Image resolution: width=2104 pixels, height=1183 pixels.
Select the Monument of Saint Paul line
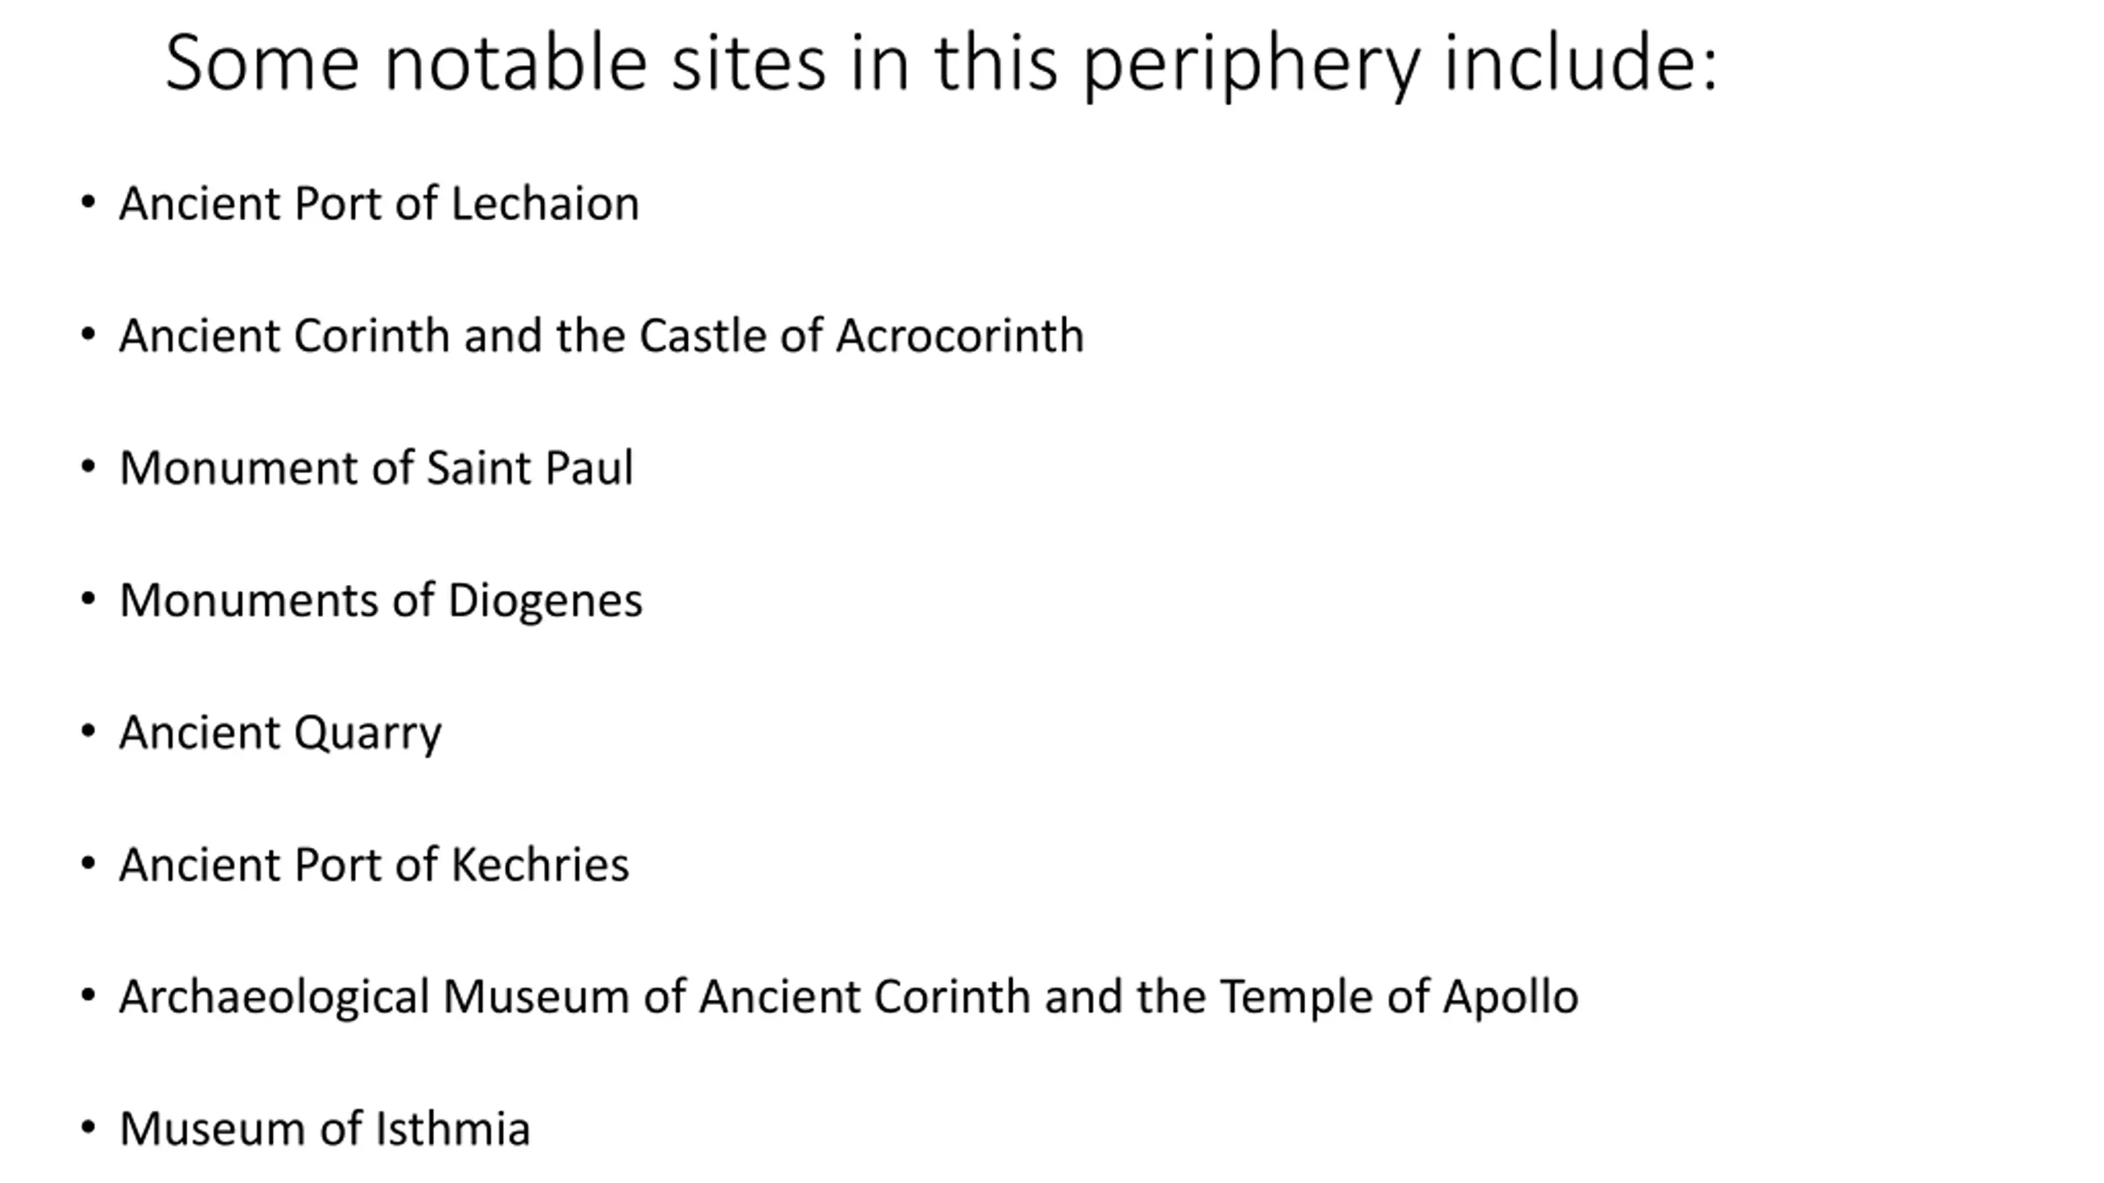376,468
